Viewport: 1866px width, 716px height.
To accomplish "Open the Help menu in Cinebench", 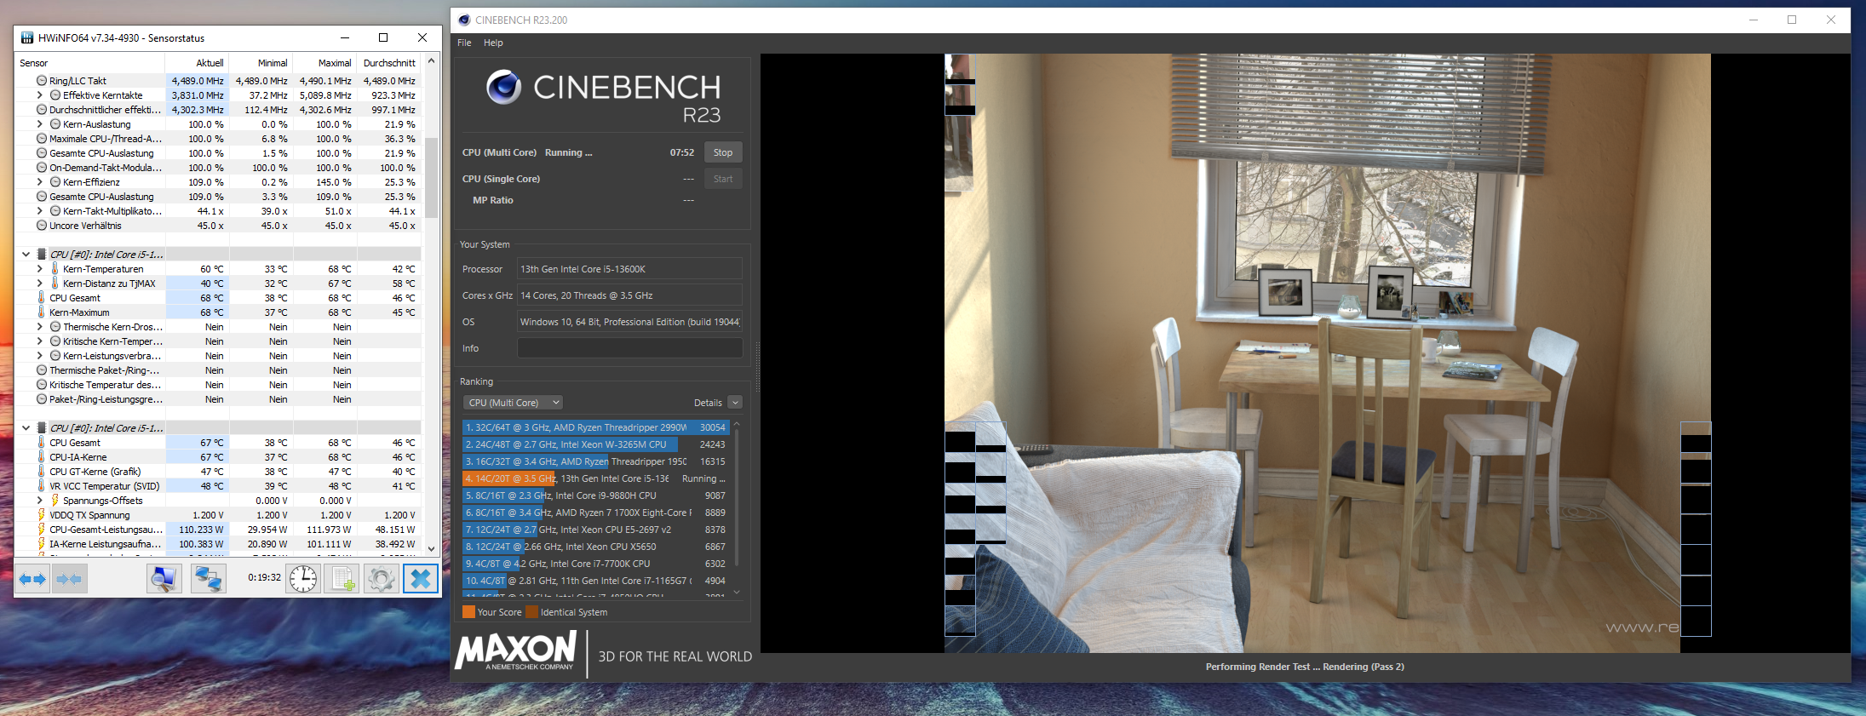I will tap(493, 43).
